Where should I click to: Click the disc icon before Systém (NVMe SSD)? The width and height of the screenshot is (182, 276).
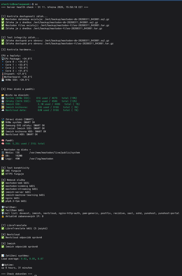click(x=3, y=98)
